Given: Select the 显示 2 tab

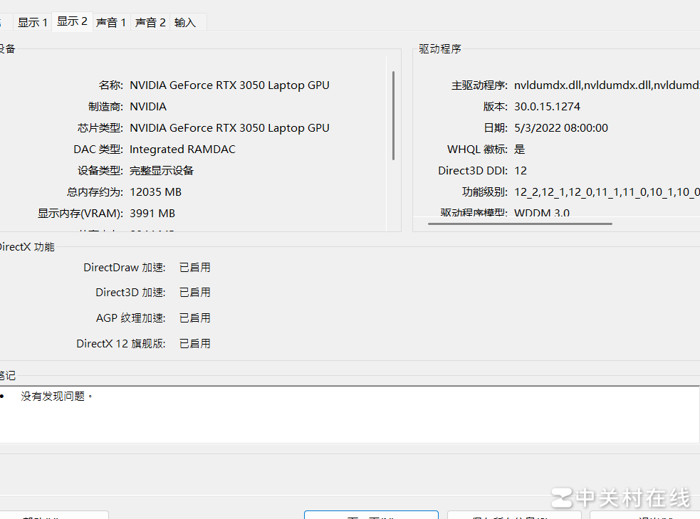Looking at the screenshot, I should [72, 21].
